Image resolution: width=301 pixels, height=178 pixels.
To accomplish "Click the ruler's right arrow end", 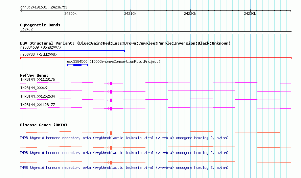I will coord(290,10).
